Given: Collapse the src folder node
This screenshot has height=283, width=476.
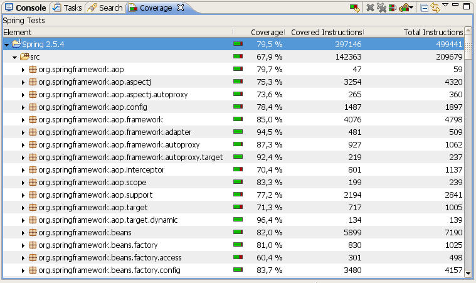Looking at the screenshot, I should tap(14, 57).
